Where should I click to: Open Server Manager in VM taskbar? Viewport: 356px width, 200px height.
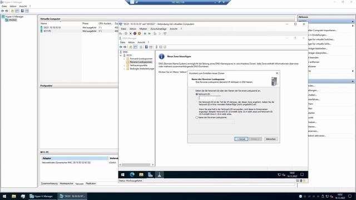(150, 174)
